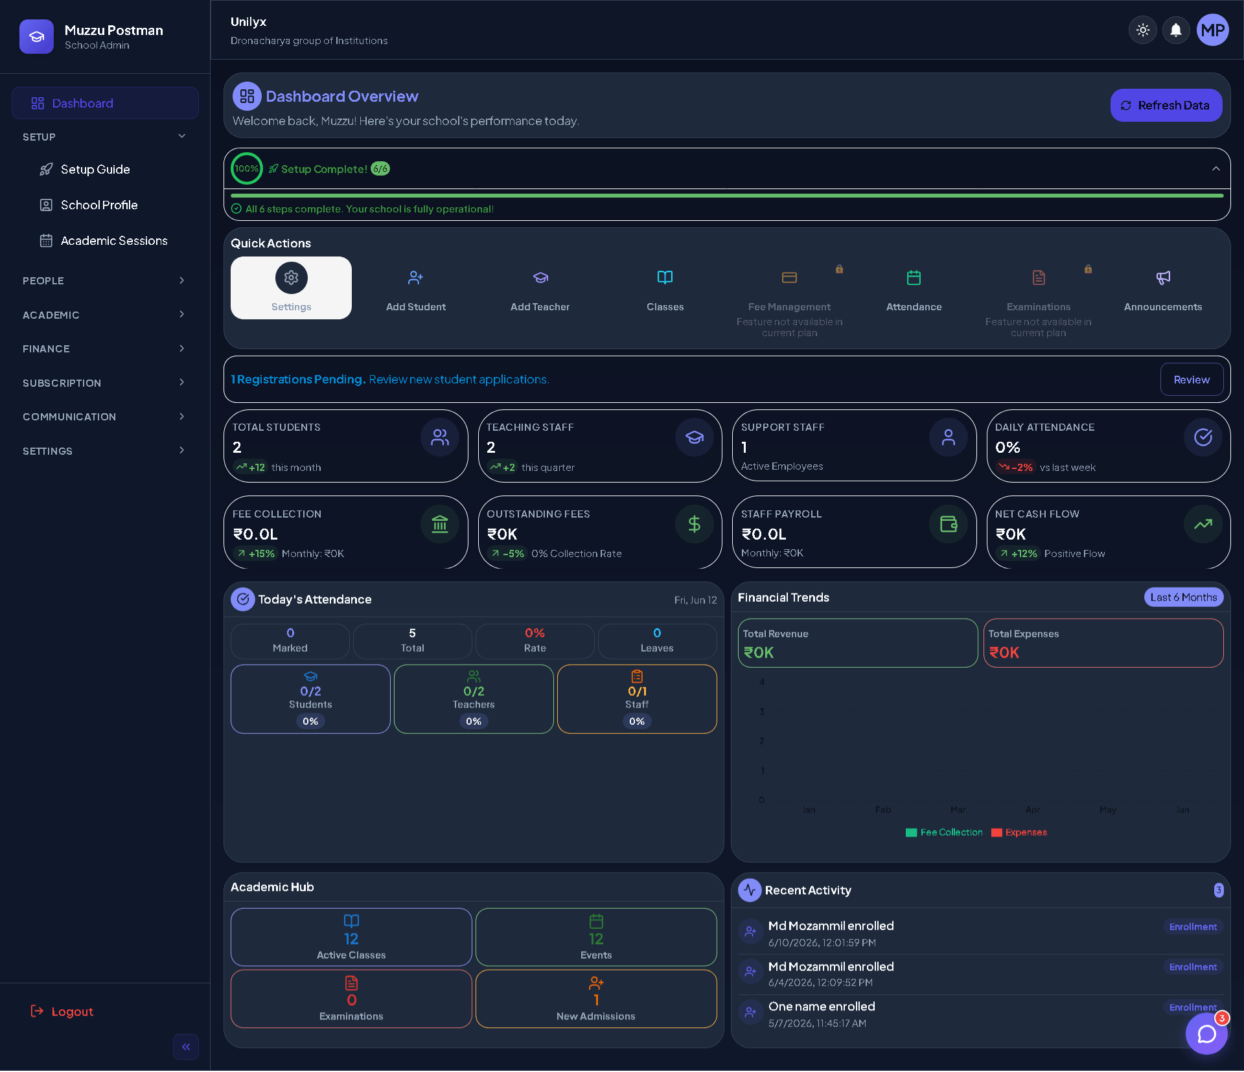Viewport: 1244px width, 1072px height.
Task: Open the notifications bell
Action: (1176, 30)
